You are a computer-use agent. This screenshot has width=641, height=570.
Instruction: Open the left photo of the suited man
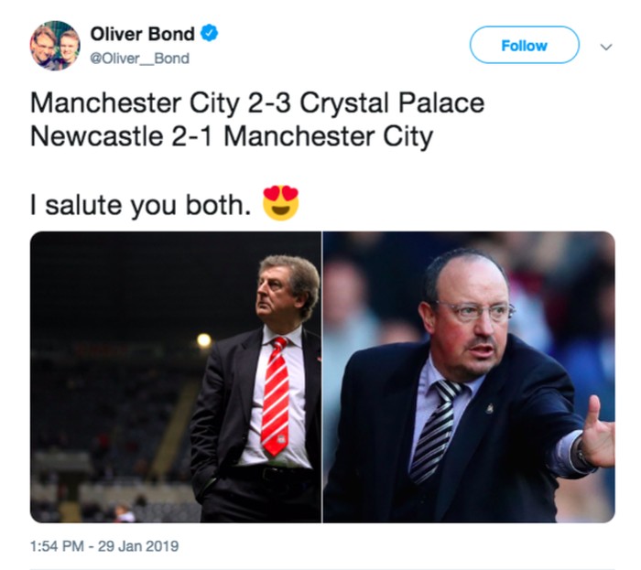click(176, 376)
